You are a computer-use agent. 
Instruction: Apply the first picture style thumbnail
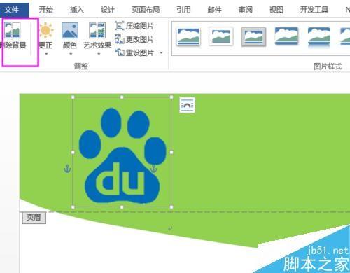188,36
